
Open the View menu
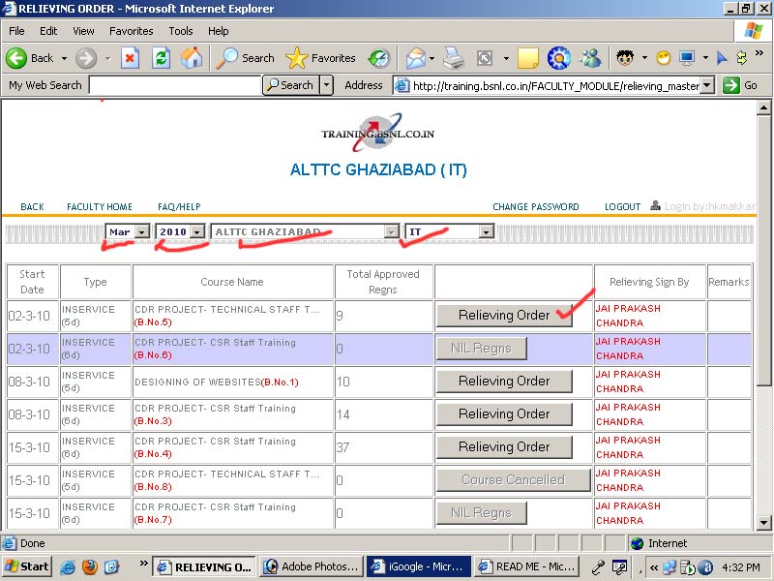tap(83, 31)
